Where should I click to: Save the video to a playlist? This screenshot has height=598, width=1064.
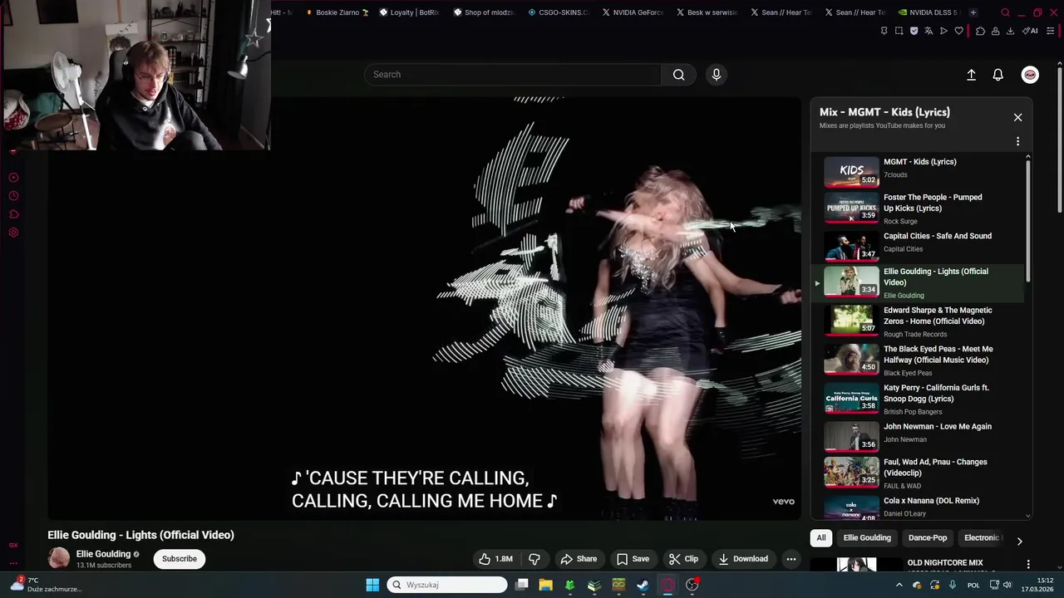[633, 559]
